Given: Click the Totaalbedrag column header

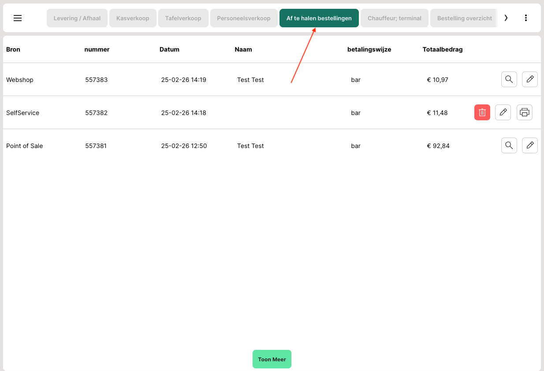Looking at the screenshot, I should click(442, 49).
